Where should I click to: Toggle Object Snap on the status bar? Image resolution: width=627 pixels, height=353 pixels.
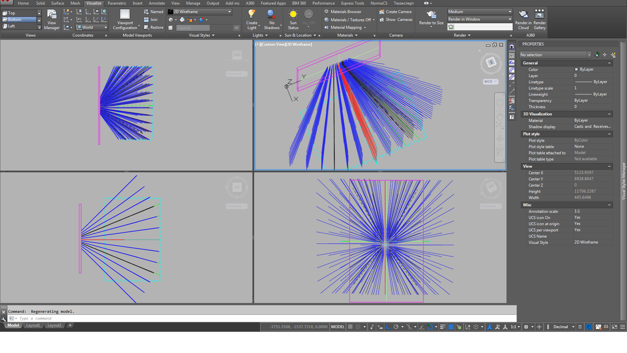tap(430, 327)
